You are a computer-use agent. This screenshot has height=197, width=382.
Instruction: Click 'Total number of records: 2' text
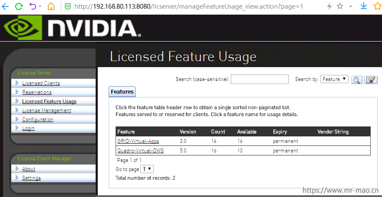click(146, 178)
